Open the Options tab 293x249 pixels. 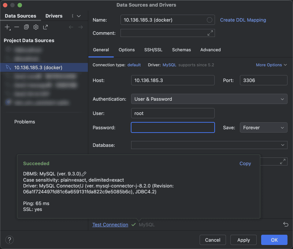coord(126,50)
